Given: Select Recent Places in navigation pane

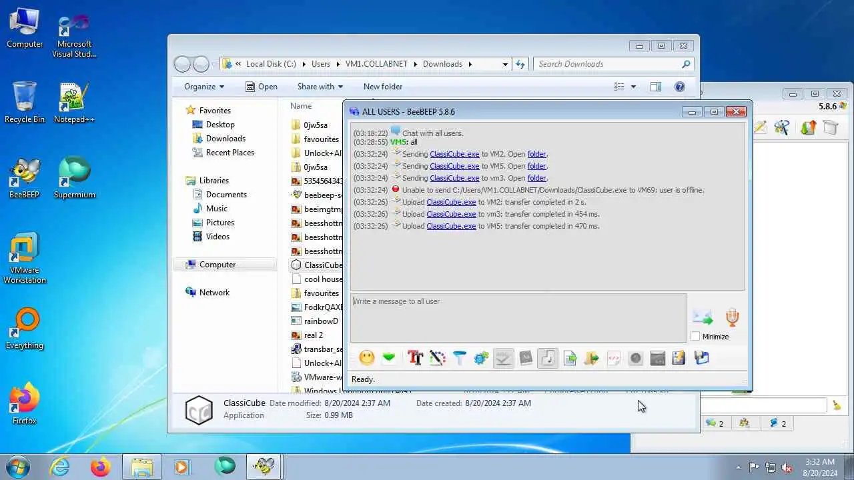Looking at the screenshot, I should coord(230,153).
